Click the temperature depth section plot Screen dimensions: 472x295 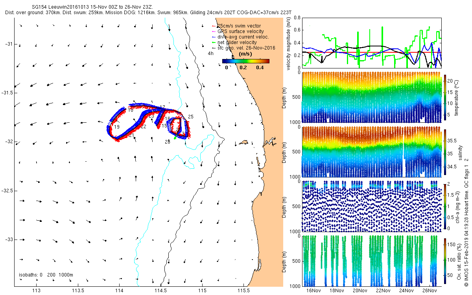[372, 98]
